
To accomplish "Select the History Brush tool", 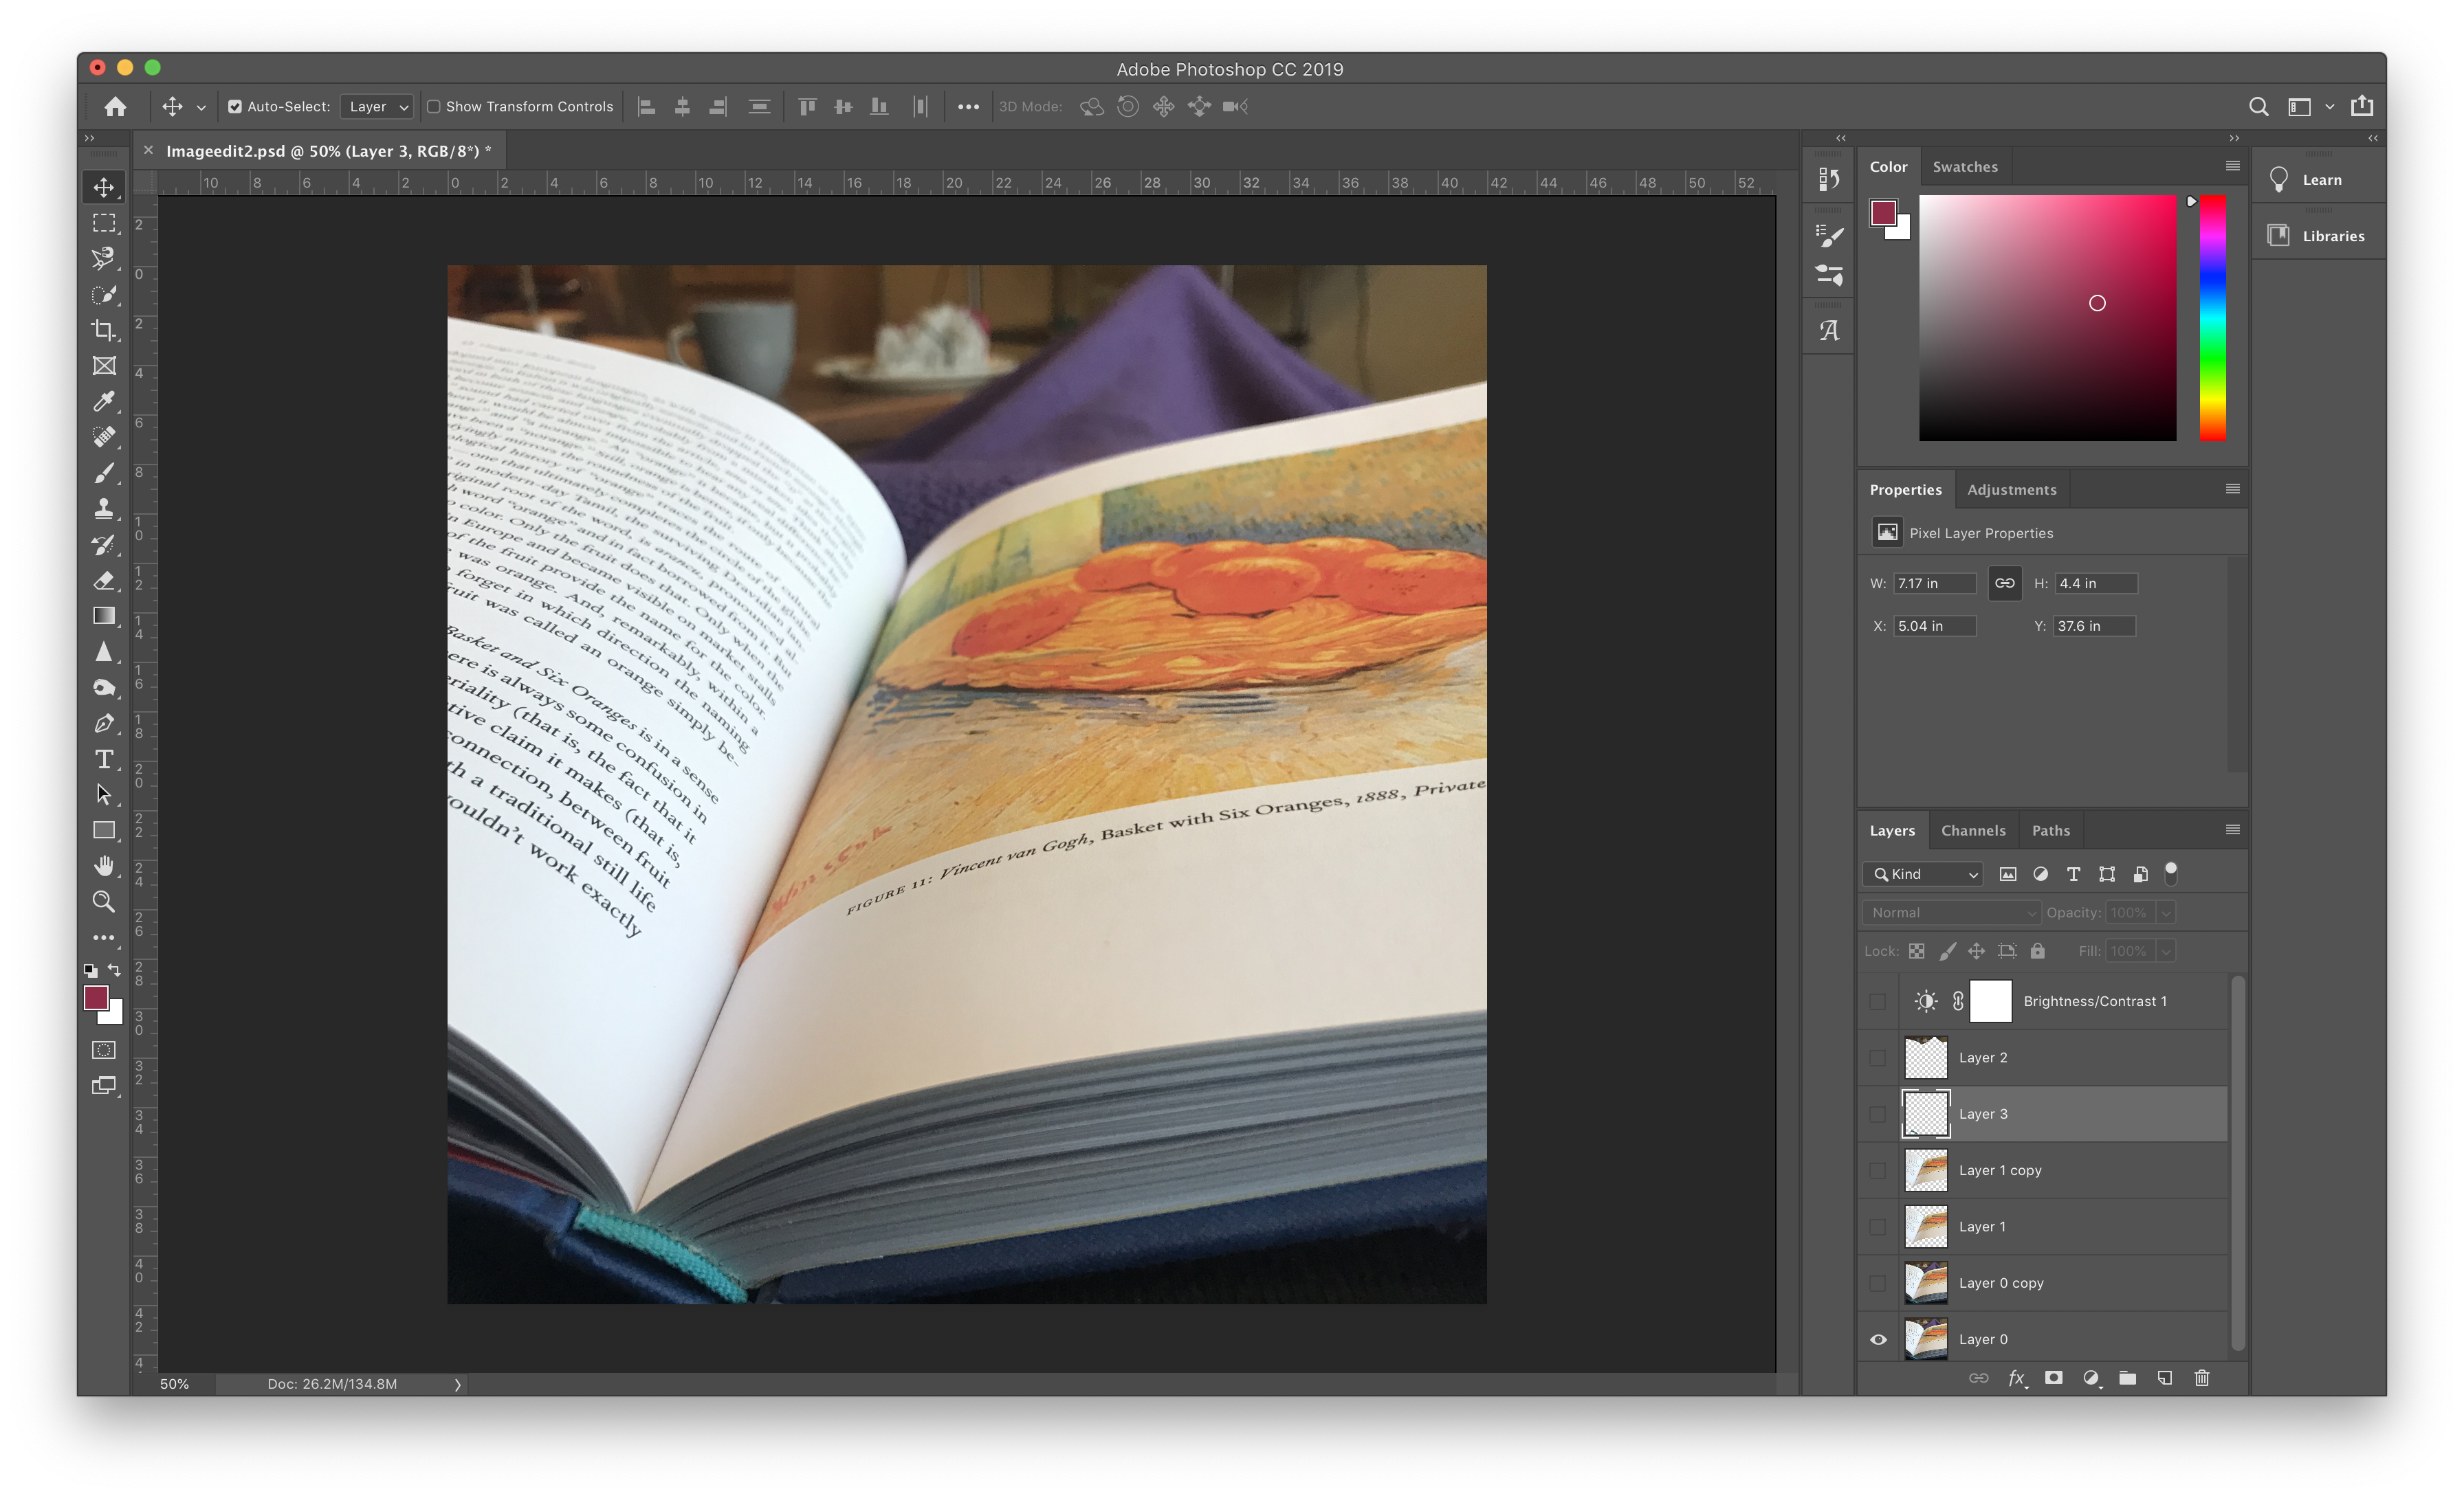I will [x=104, y=545].
